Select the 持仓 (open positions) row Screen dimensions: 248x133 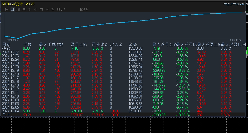(x=6, y=48)
